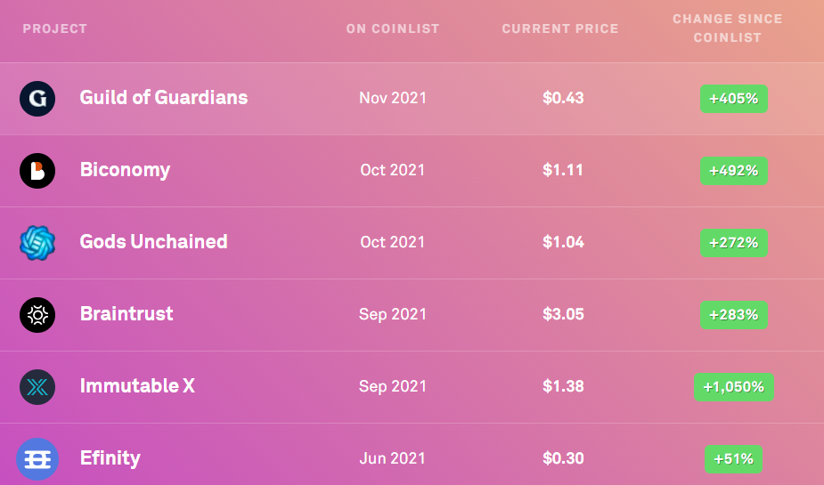The image size is (824, 485).
Task: Select the Gods Unchained project name
Action: tap(153, 242)
